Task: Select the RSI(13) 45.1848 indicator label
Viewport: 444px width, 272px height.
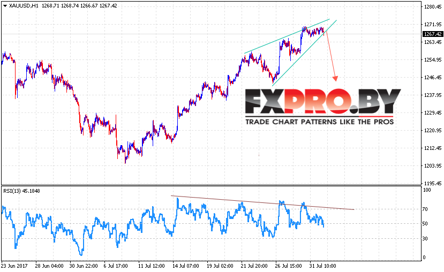Action: (x=22, y=191)
